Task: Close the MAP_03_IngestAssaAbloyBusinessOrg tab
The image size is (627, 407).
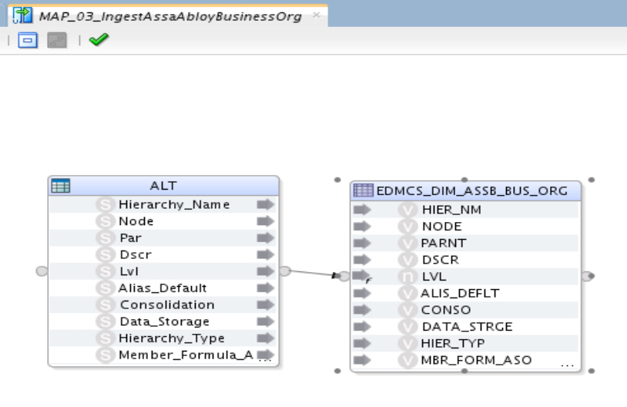Action: (316, 15)
